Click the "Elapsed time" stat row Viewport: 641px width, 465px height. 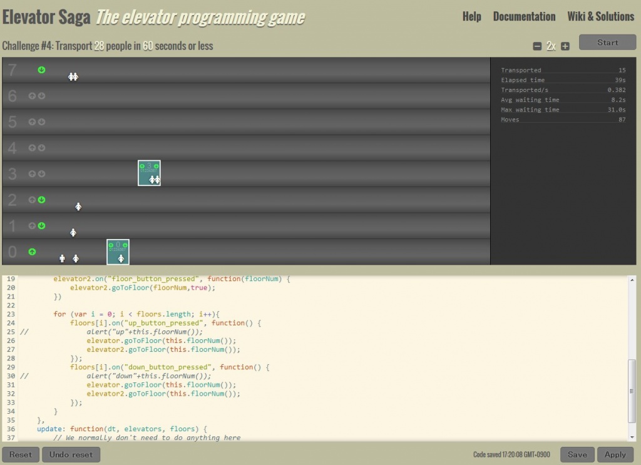coord(563,80)
